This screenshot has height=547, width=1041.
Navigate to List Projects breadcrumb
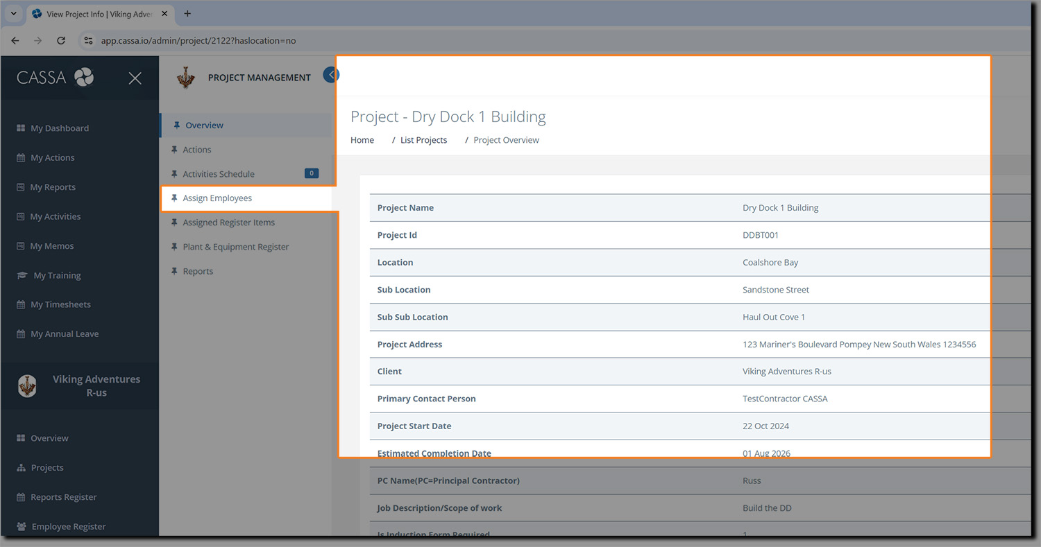tap(423, 140)
